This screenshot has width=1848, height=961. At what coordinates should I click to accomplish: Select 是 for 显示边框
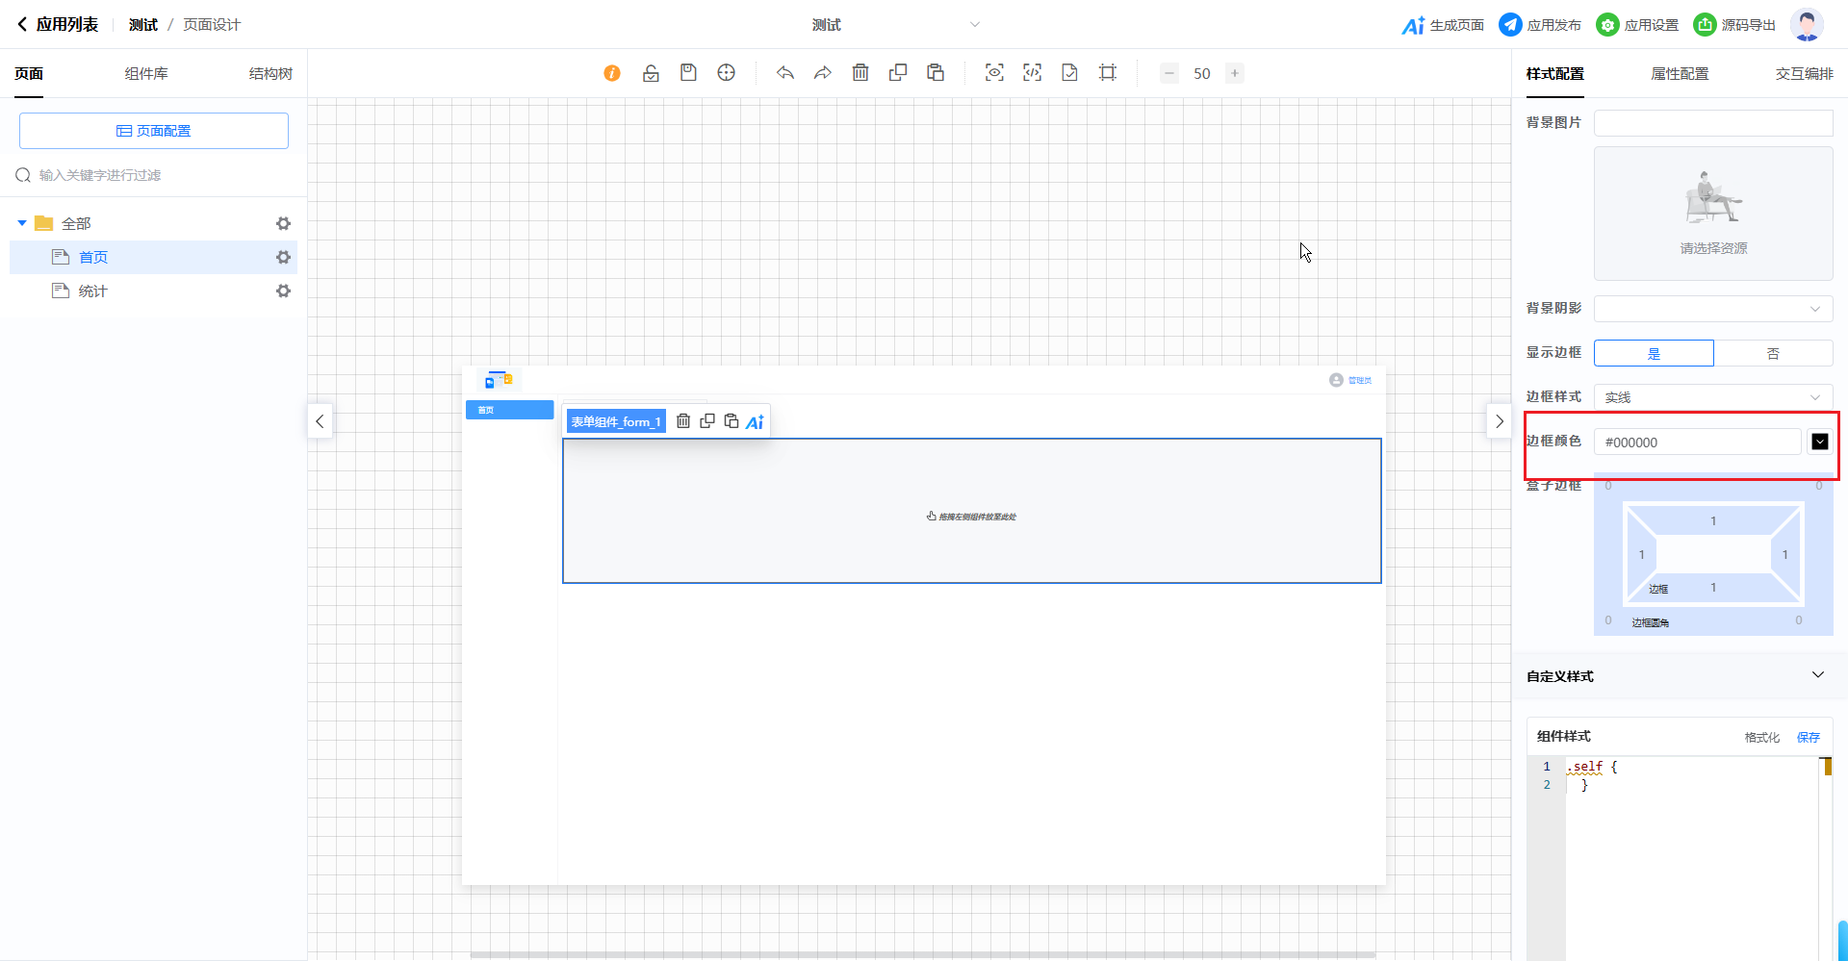coord(1654,353)
